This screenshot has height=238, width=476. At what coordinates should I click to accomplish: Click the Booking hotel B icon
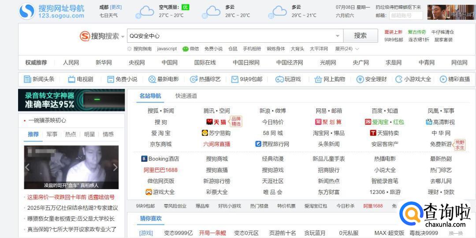[144, 159]
